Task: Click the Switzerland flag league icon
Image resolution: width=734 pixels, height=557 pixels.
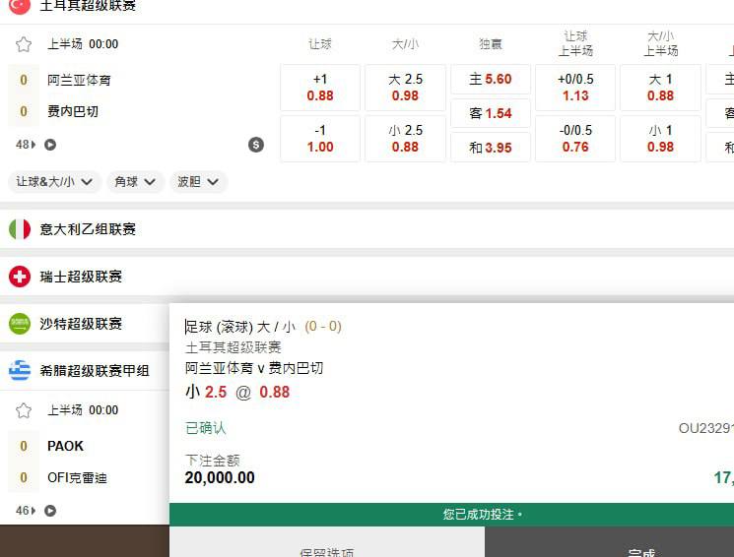Action: coord(20,277)
